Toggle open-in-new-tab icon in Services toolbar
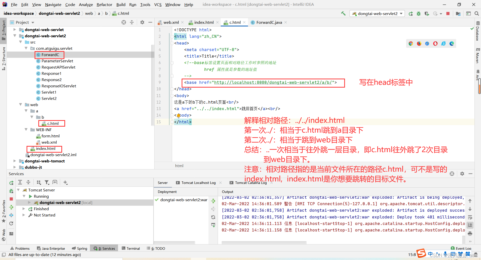 pos(55,182)
